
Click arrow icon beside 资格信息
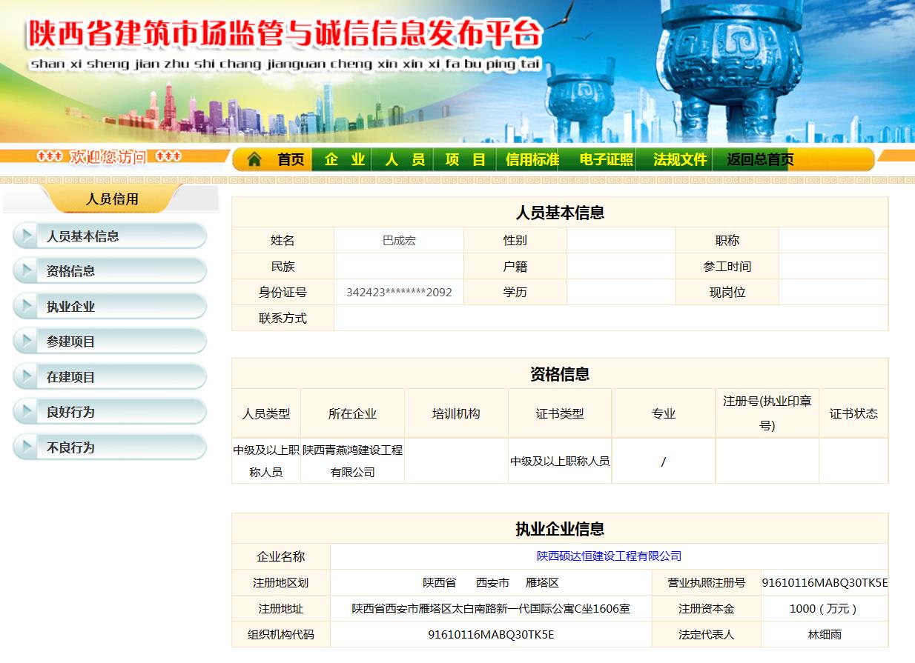(27, 271)
